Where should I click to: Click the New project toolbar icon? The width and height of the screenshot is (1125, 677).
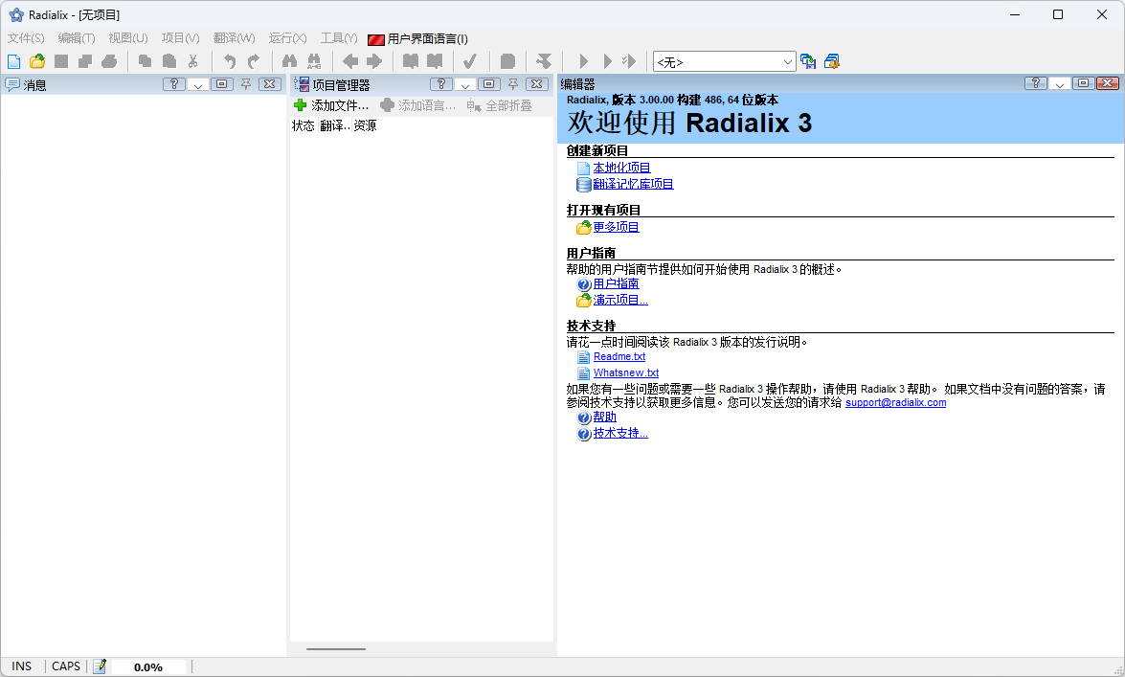(13, 61)
